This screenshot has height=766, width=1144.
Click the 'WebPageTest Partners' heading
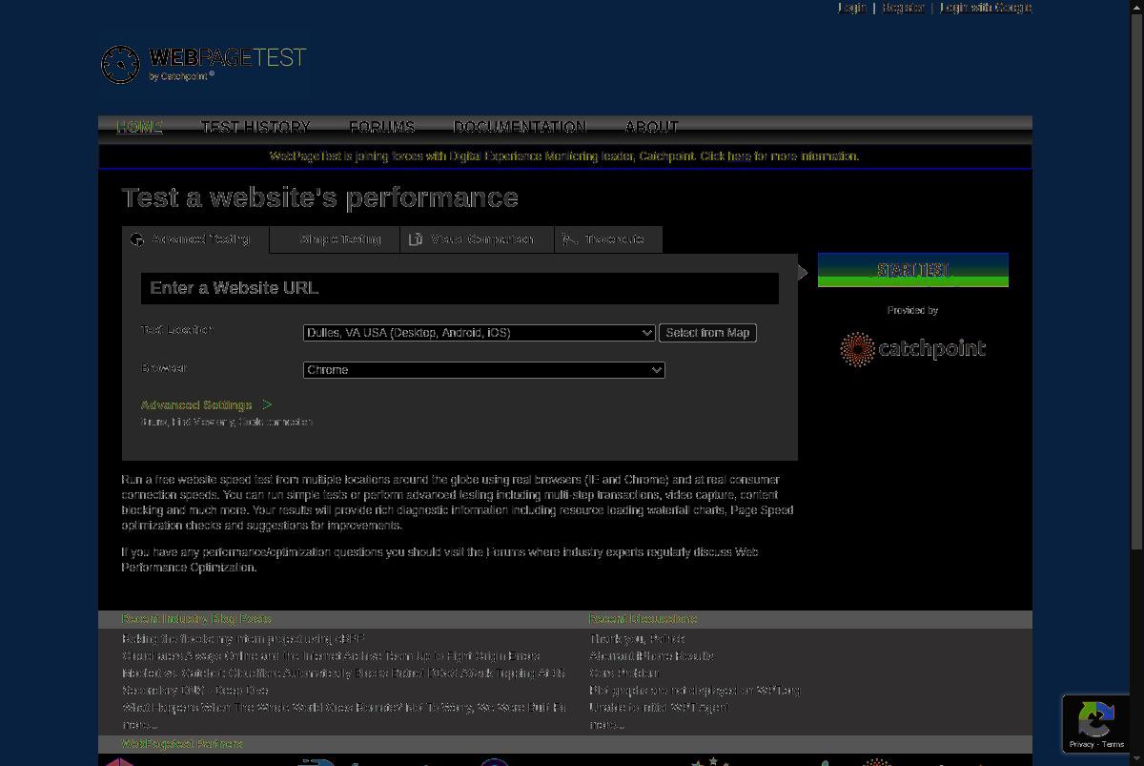pyautogui.click(x=182, y=744)
